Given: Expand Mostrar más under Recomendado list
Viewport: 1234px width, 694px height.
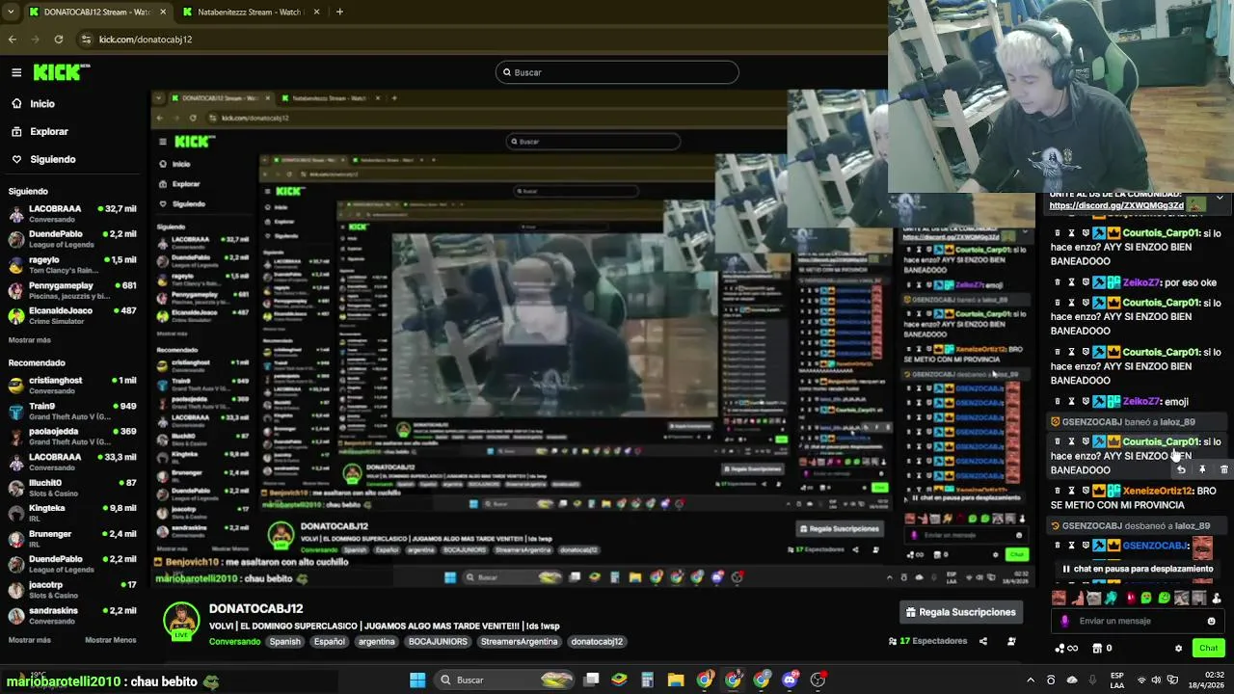Looking at the screenshot, I should (x=29, y=640).
